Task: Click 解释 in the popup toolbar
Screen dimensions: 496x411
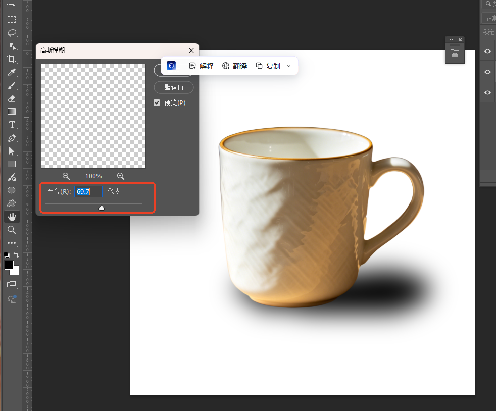Action: click(202, 66)
